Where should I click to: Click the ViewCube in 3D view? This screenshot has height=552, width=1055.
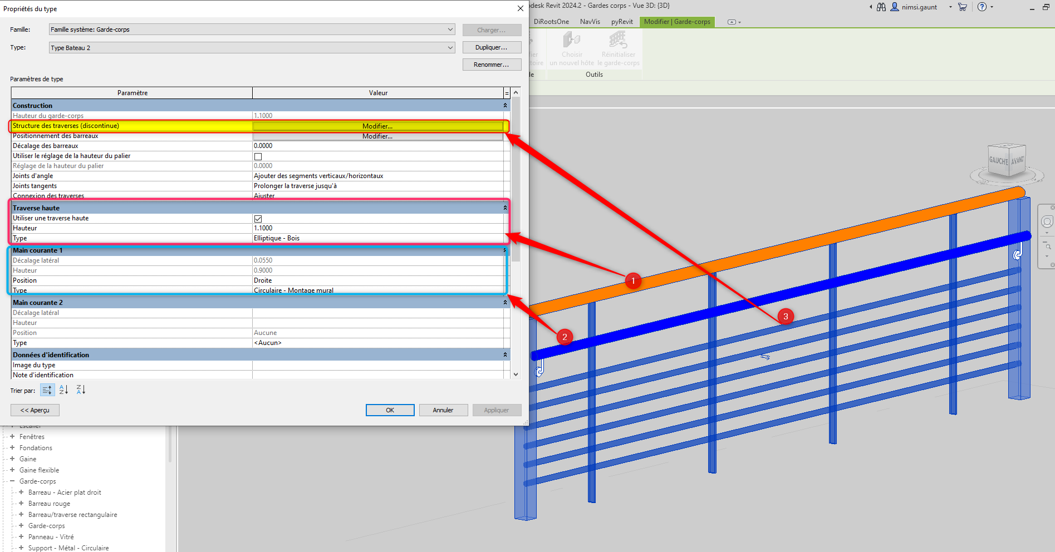point(1006,161)
